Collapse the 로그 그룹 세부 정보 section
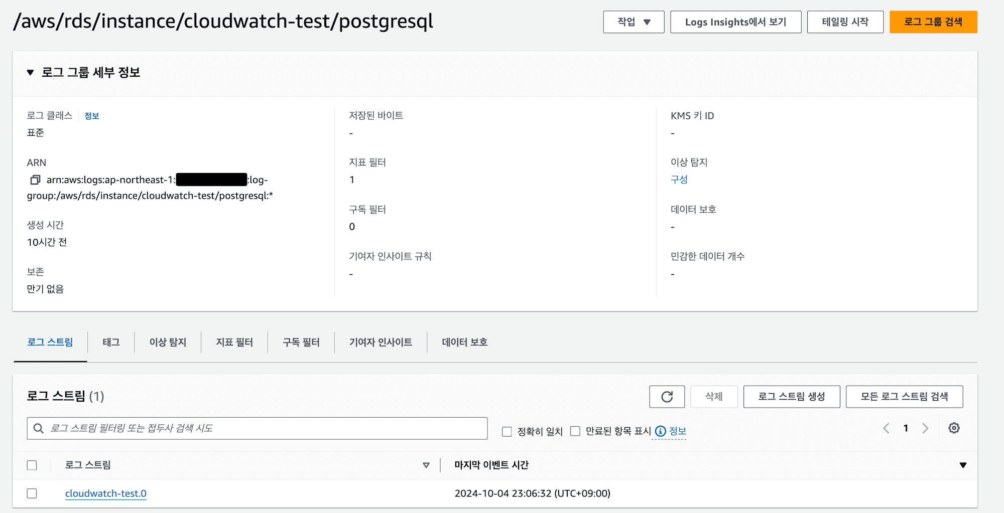 (30, 73)
